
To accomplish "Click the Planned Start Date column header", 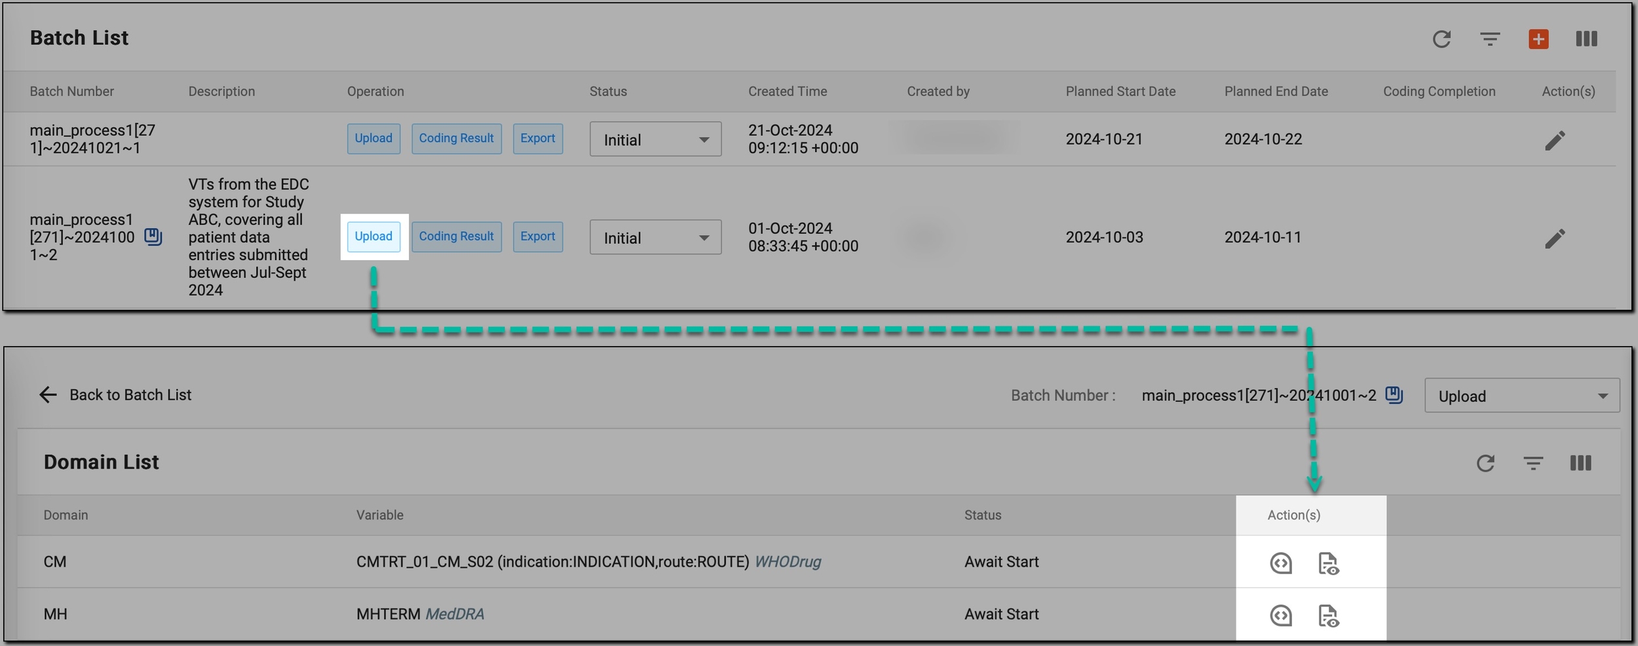I will pos(1120,92).
